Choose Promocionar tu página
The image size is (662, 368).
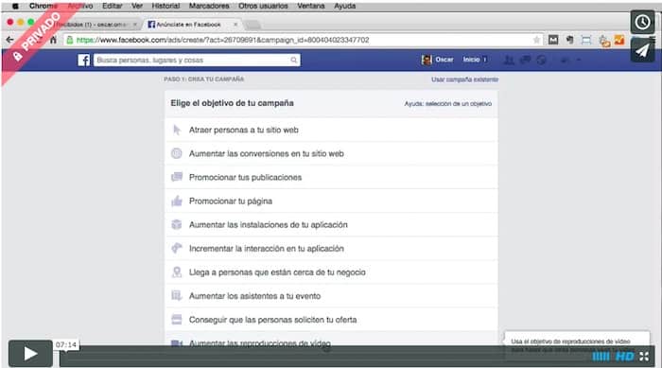tap(331, 202)
